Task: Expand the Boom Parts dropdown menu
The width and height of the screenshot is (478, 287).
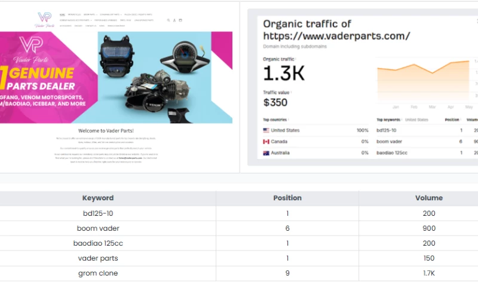Action: (90, 14)
